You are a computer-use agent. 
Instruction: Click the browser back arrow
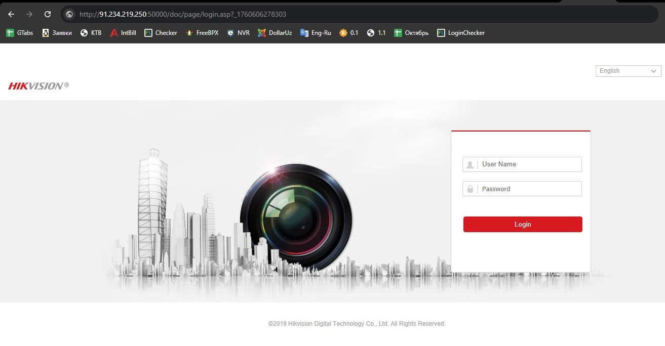pos(11,14)
